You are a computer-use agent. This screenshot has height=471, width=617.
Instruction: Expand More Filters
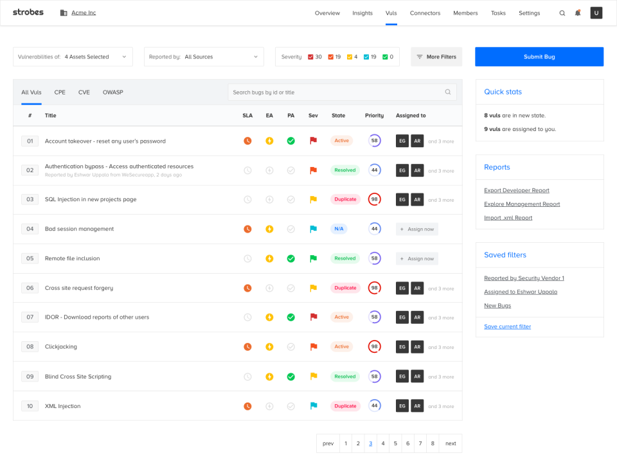(x=436, y=57)
